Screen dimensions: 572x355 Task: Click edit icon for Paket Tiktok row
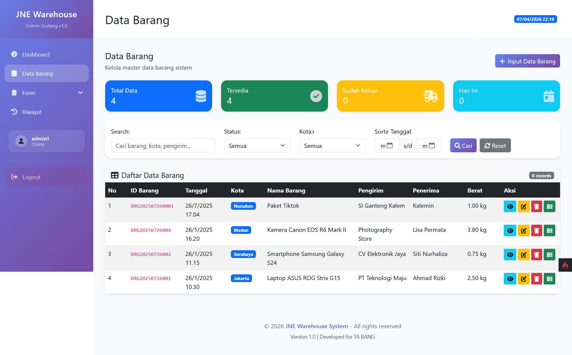523,207
